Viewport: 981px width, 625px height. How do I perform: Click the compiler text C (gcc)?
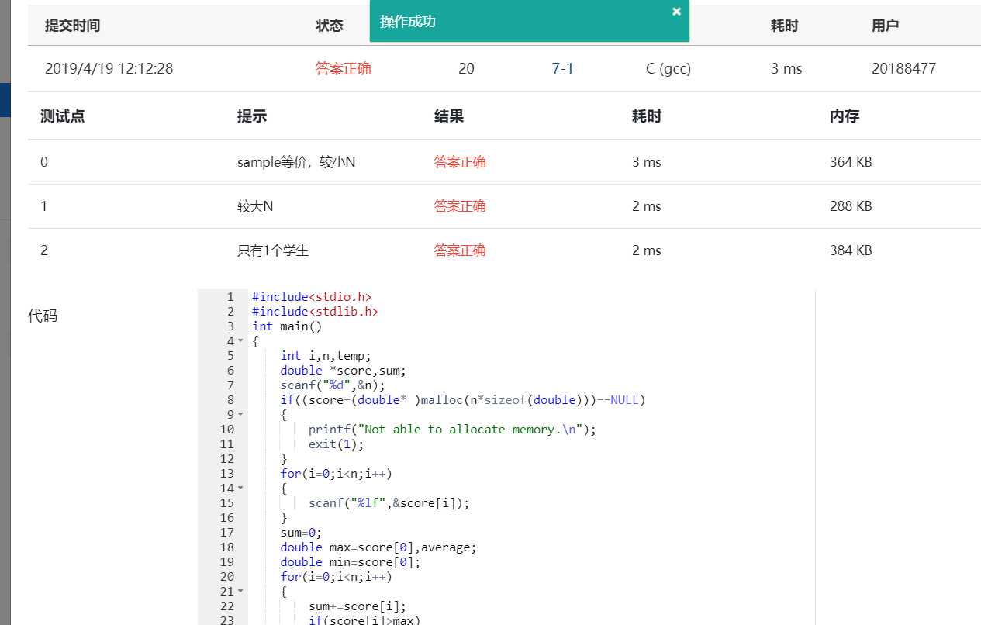pyautogui.click(x=668, y=68)
